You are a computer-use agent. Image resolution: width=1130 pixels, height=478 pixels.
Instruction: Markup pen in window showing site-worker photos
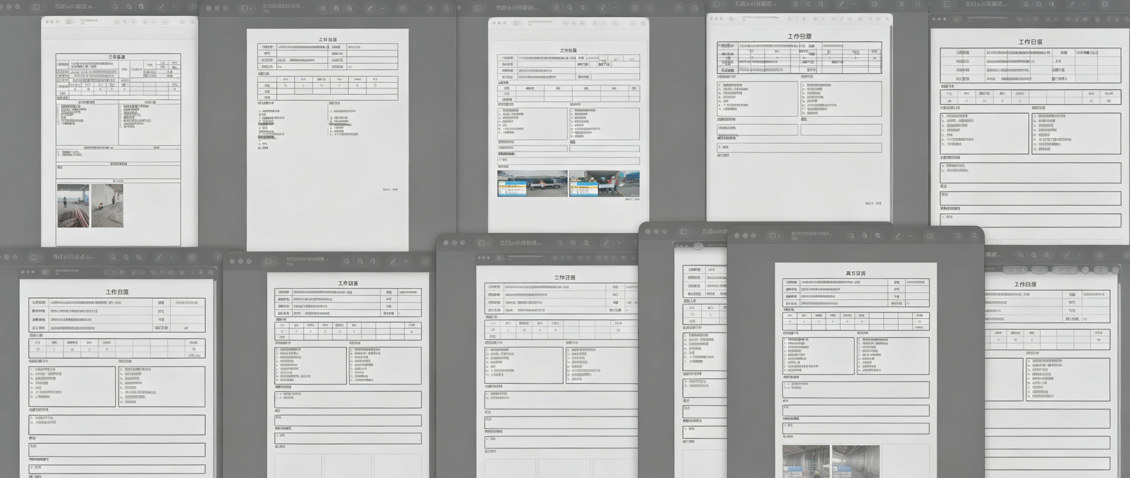pyautogui.click(x=162, y=7)
